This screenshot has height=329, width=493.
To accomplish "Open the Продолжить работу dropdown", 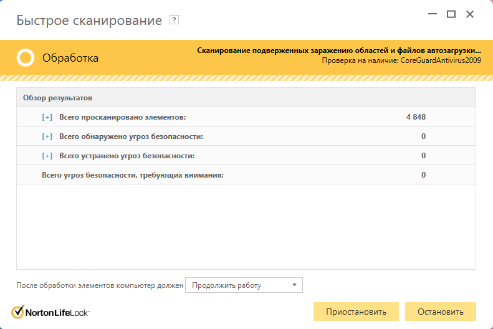I will (244, 285).
